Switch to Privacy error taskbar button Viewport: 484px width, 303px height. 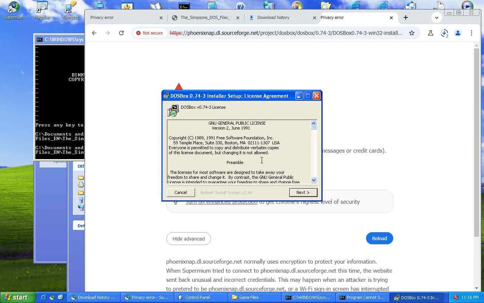pos(147,297)
